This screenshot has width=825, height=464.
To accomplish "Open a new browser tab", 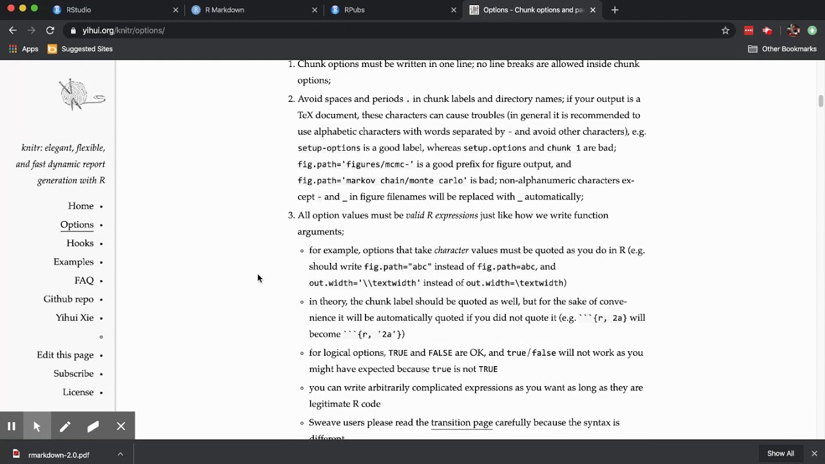I will 615,10.
